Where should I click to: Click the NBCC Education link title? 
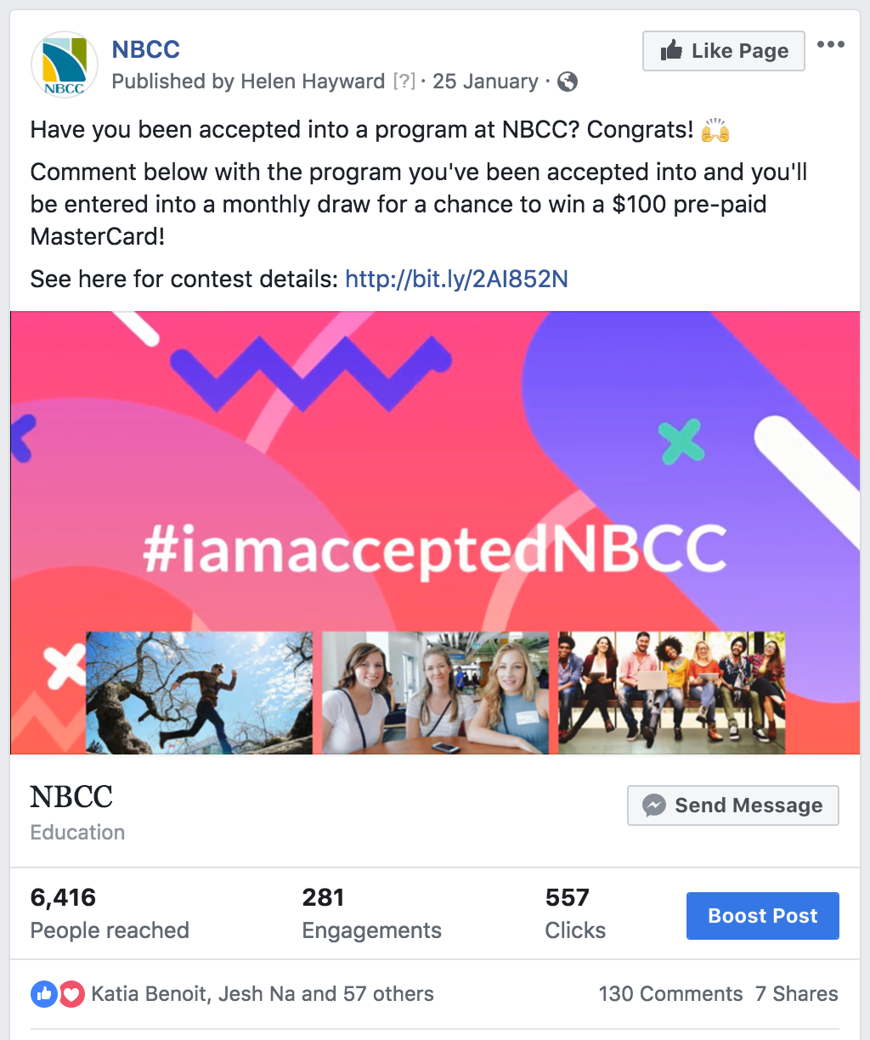point(71,797)
